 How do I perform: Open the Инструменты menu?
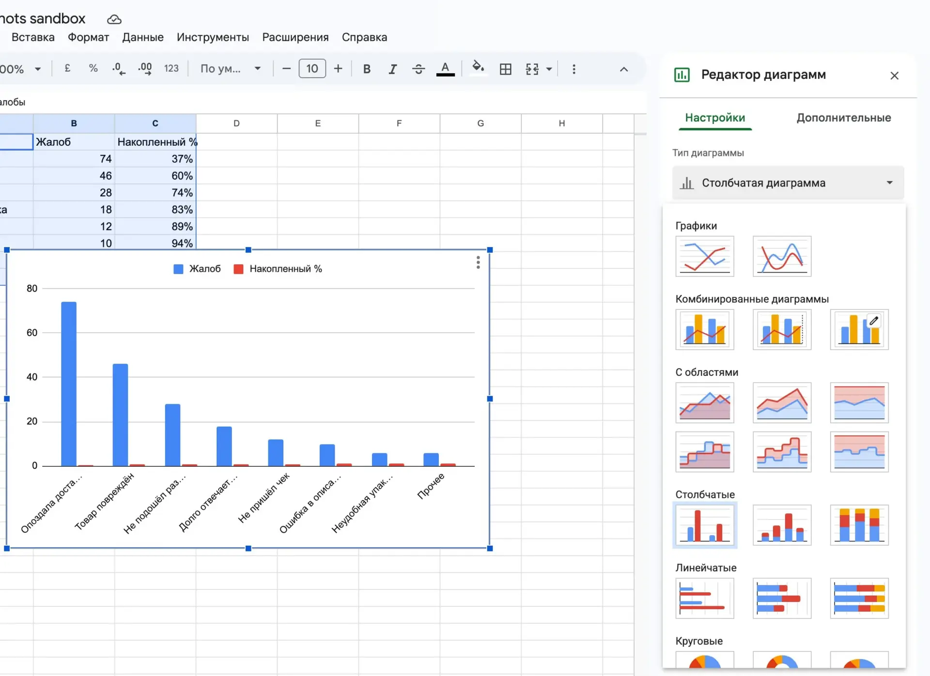(x=213, y=37)
